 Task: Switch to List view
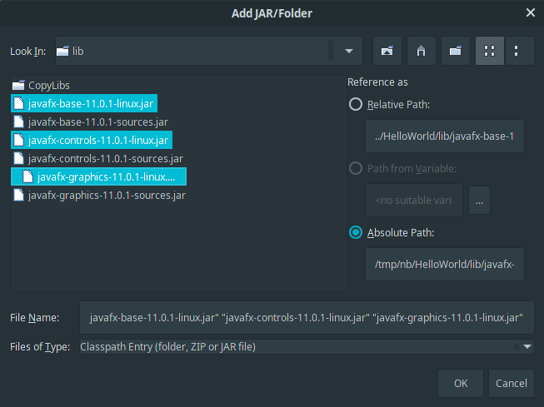pyautogui.click(x=489, y=51)
